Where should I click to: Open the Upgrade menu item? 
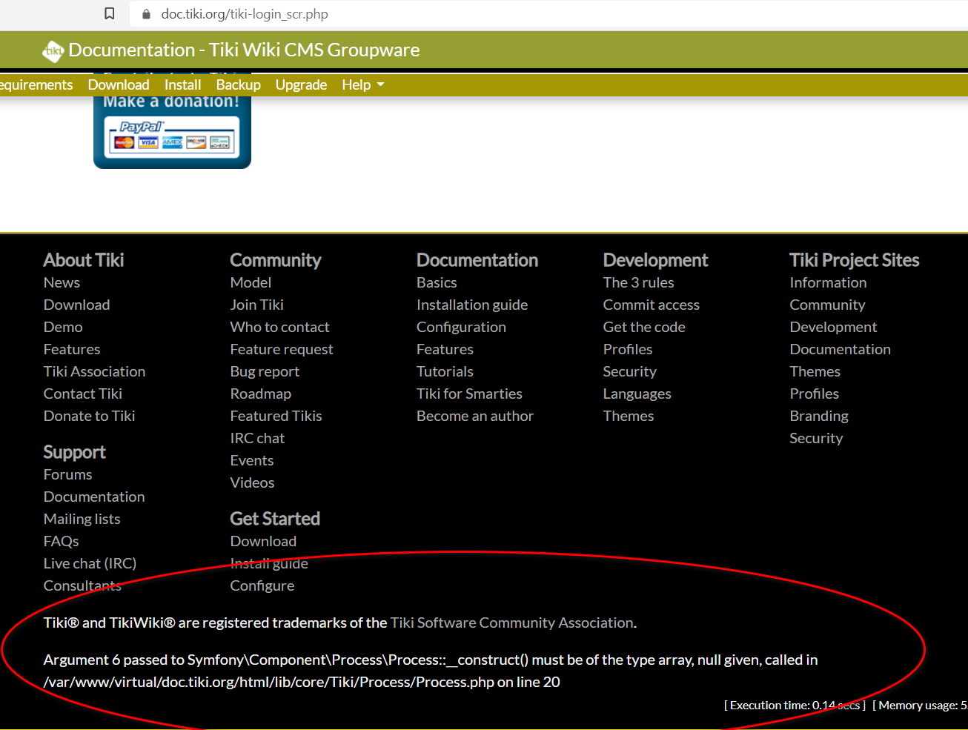pyautogui.click(x=301, y=84)
